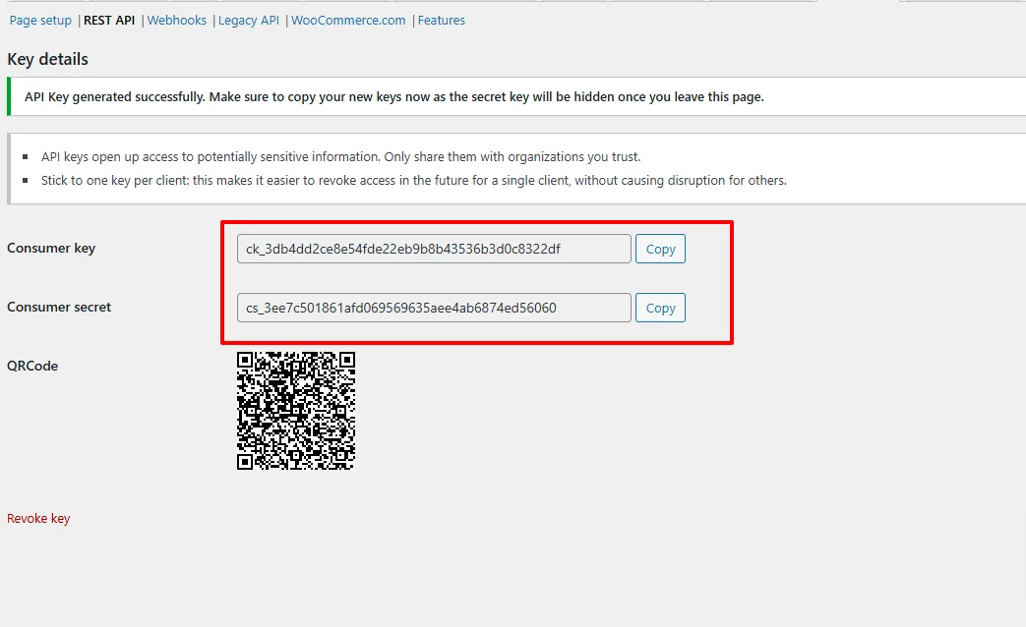Click the Consumer key label
1026x627 pixels.
[51, 249]
